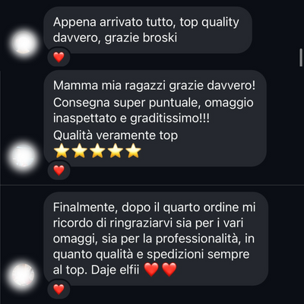Click the text "inaspettato e graditissimo!!!"
The height and width of the screenshot is (304, 304).
131,119
